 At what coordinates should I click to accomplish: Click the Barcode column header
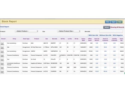[55, 39]
